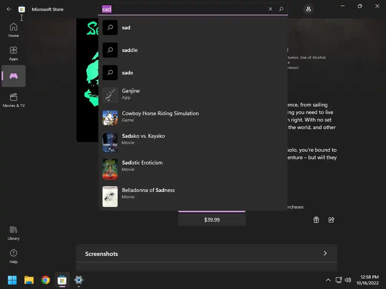Viewport: 386px width, 289px height.
Task: Select the Gaming controller sidebar icon
Action: [x=14, y=76]
